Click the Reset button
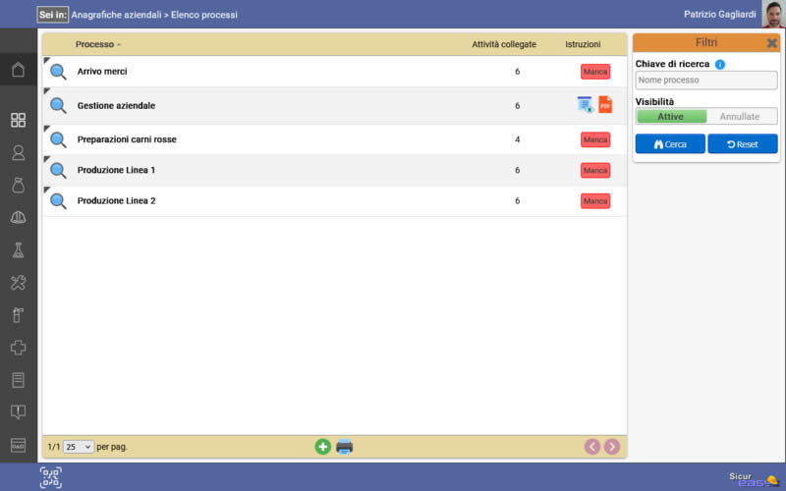The width and height of the screenshot is (786, 491). coord(743,143)
